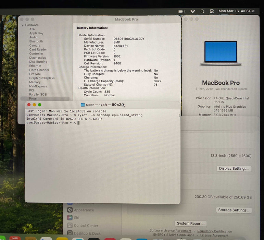Select FireWire in hardware list
264x240 pixels.
35,74
